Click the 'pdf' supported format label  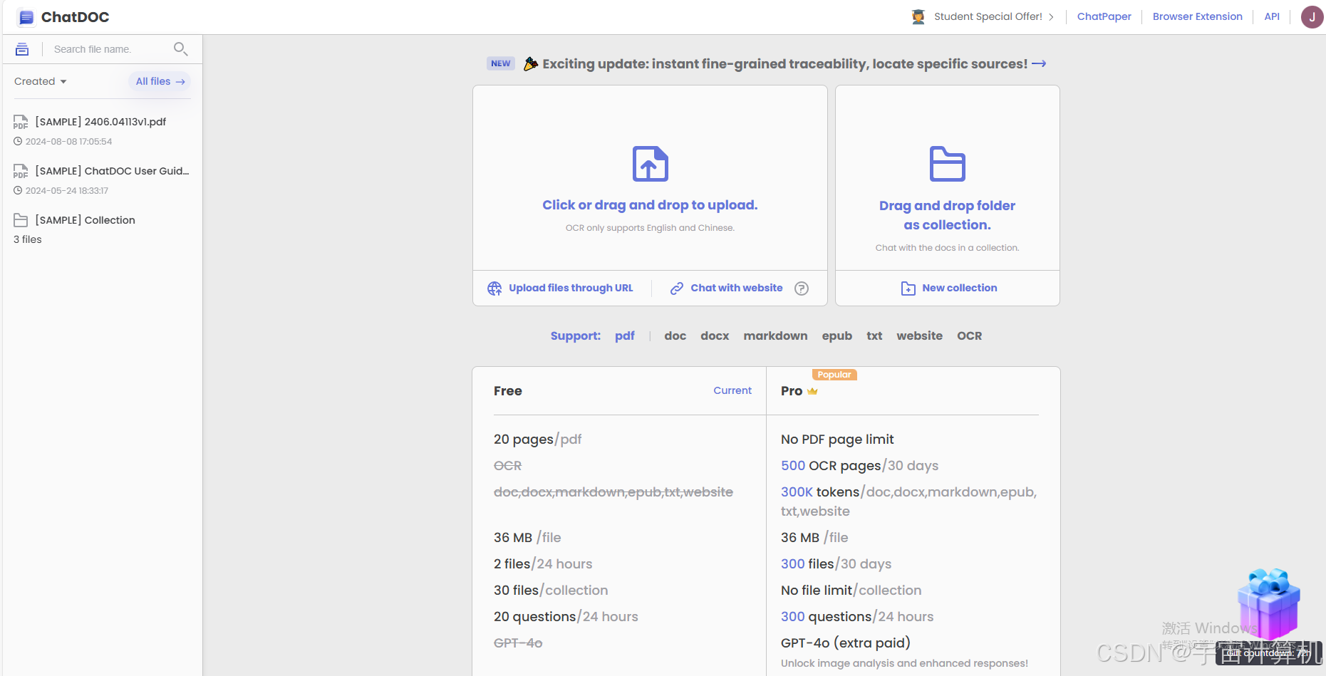click(x=625, y=336)
